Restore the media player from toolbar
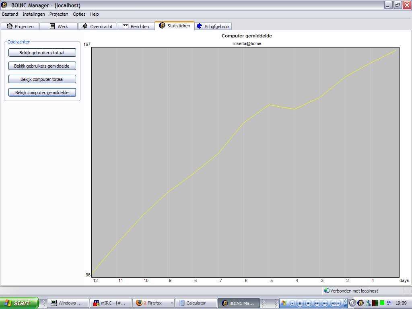The width and height of the screenshot is (412, 309). pos(346,306)
